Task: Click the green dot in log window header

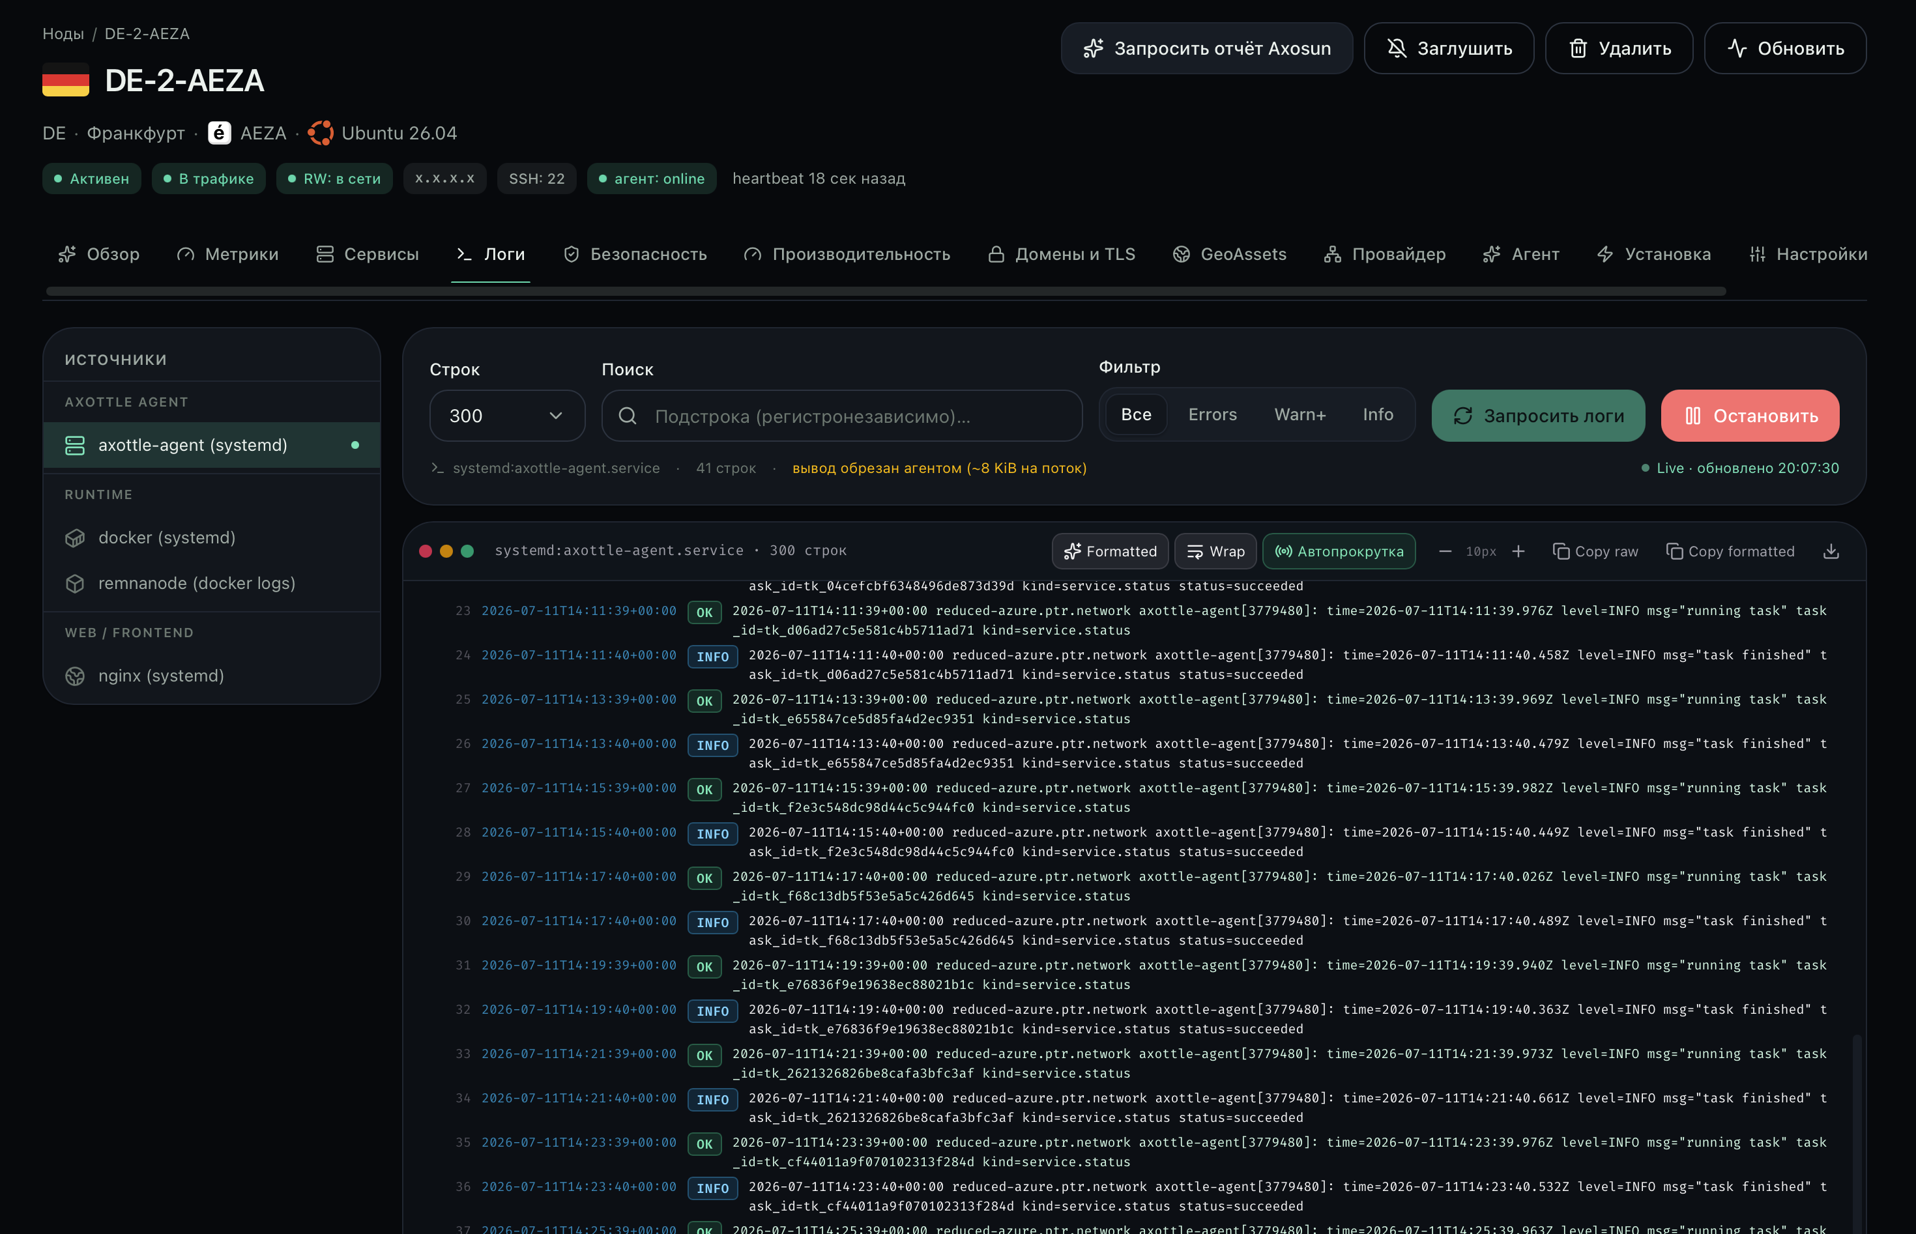Action: [467, 551]
